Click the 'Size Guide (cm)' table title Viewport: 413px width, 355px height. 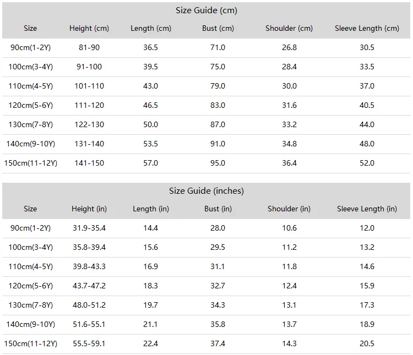click(206, 10)
